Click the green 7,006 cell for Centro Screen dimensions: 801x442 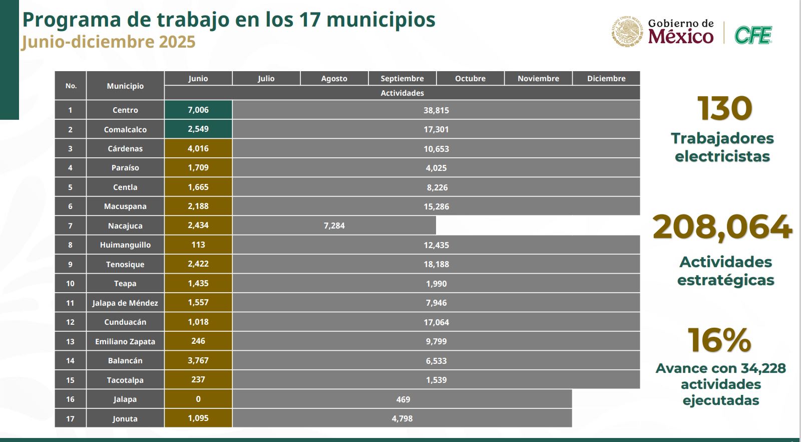pyautogui.click(x=198, y=110)
